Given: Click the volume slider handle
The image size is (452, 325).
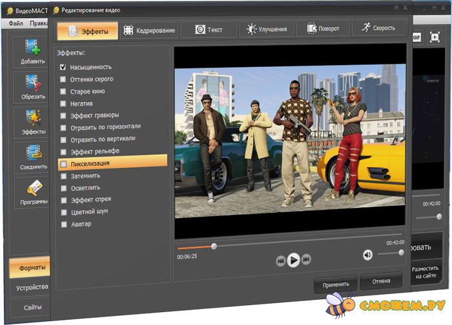Looking at the screenshot, I should click(x=401, y=253).
